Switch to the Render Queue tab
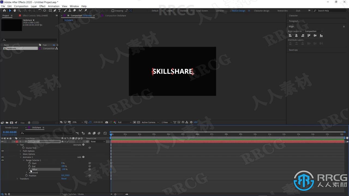The width and height of the screenshot is (349, 196). coord(11,128)
